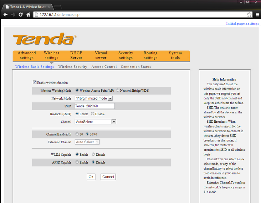Disable SSID broadcast
Screen dimensions: 261x203
pos(92,114)
